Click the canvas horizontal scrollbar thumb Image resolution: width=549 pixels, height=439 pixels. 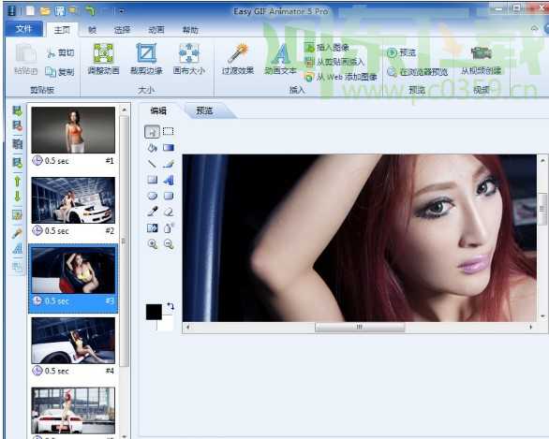tap(360, 327)
